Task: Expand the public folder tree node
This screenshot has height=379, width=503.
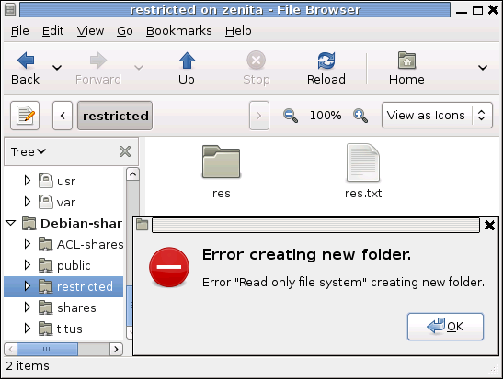Action: coord(28,265)
